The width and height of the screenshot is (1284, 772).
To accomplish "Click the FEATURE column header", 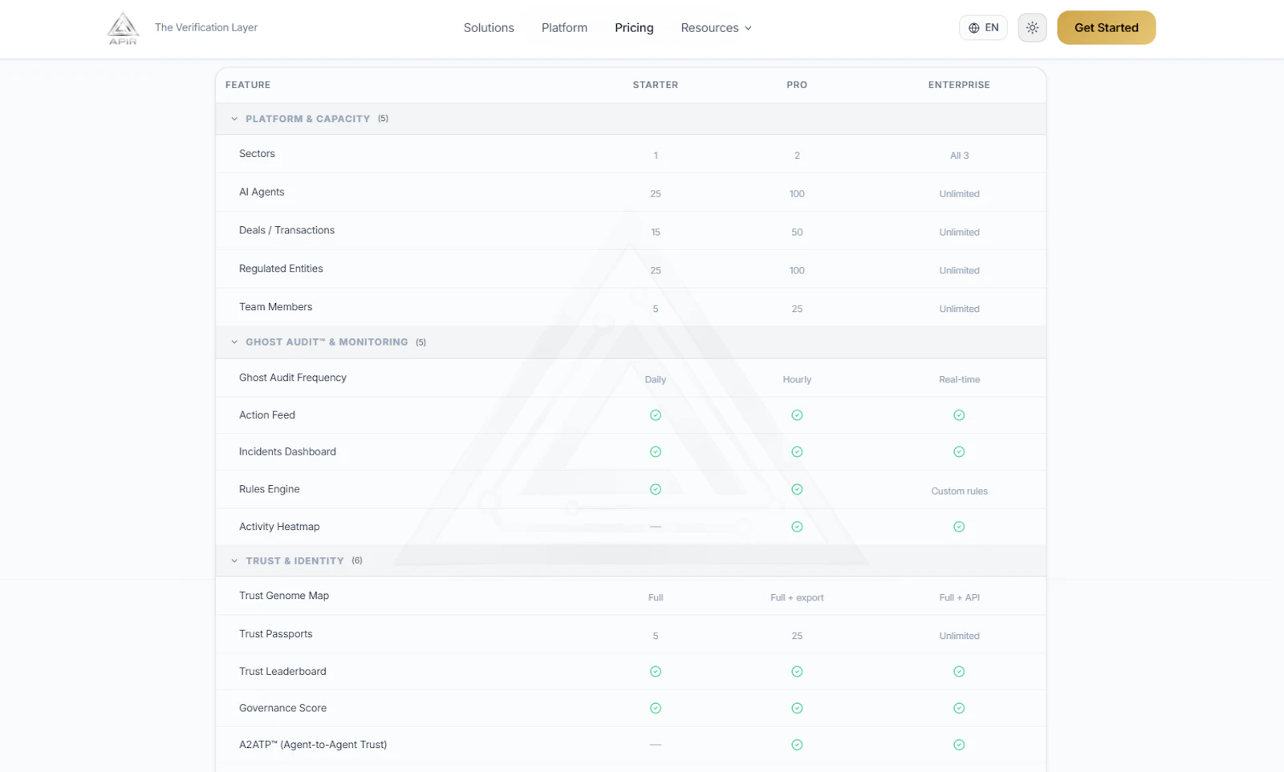I will coord(248,85).
